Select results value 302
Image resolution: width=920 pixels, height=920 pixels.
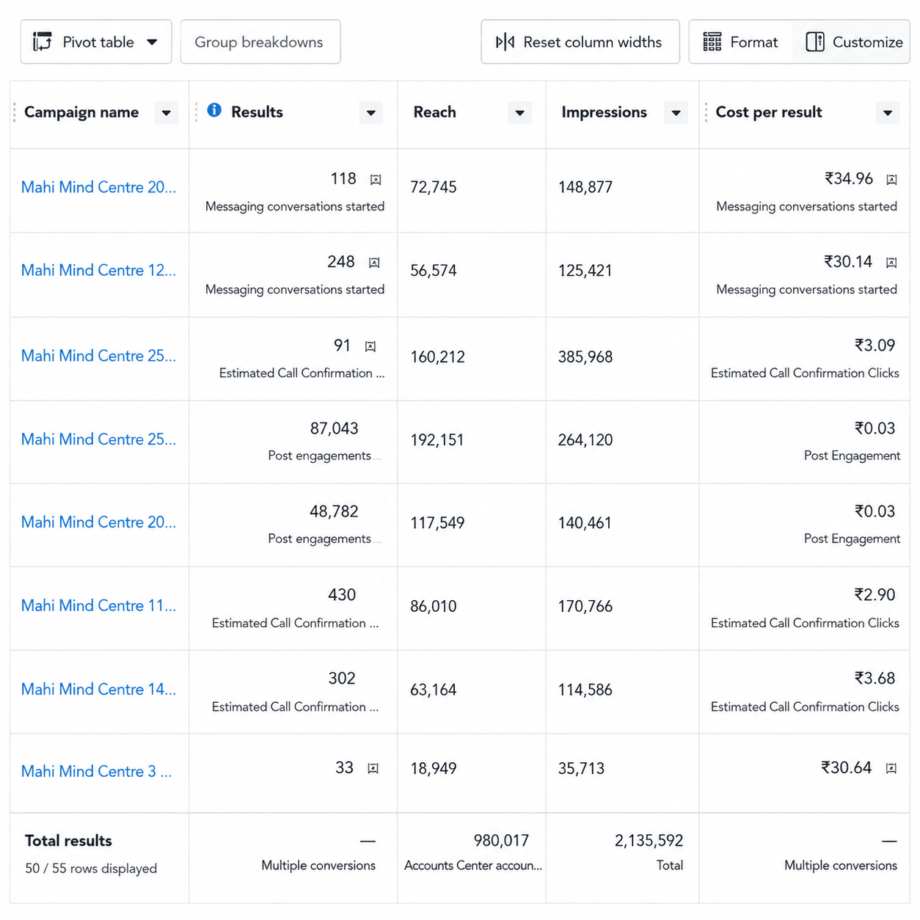pyautogui.click(x=342, y=678)
